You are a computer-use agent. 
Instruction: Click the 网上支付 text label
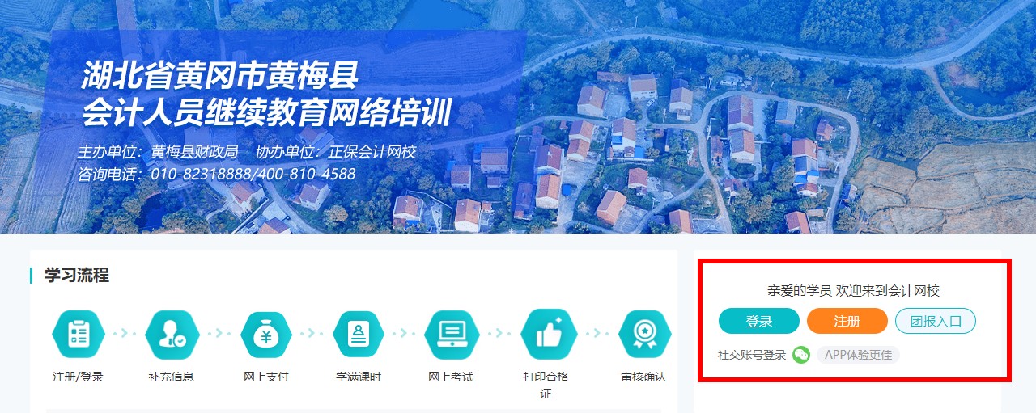click(266, 377)
